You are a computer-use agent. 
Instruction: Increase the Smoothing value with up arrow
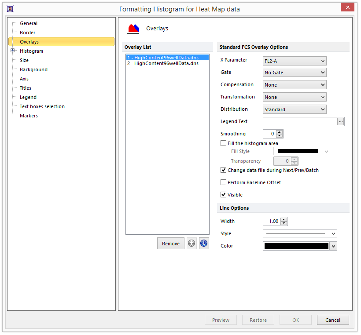[280, 132]
